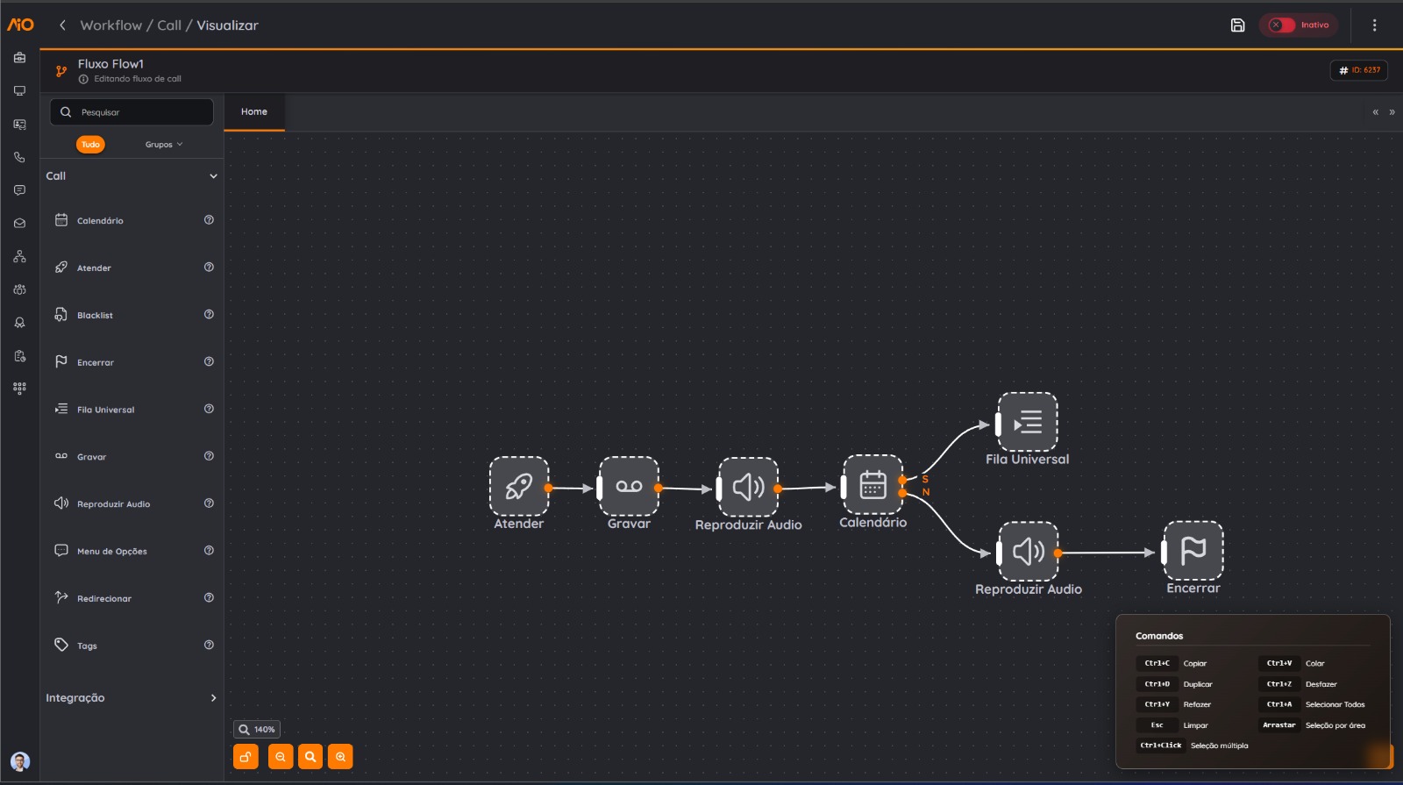The height and width of the screenshot is (785, 1403).
Task: Open the Grupos dropdown
Action: [x=164, y=145]
